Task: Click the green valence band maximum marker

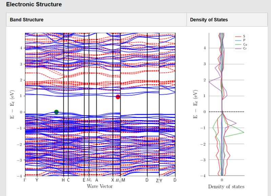Action: click(x=56, y=112)
